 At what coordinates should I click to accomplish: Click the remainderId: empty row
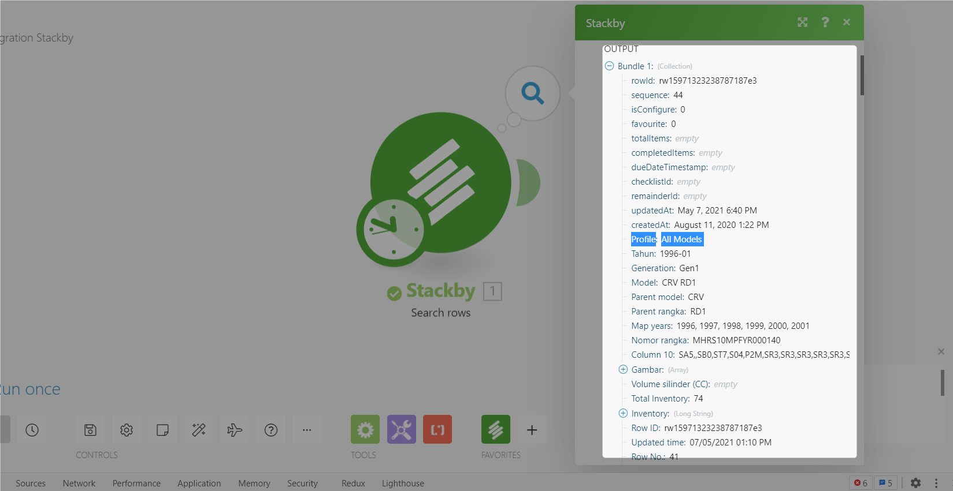pyautogui.click(x=669, y=196)
